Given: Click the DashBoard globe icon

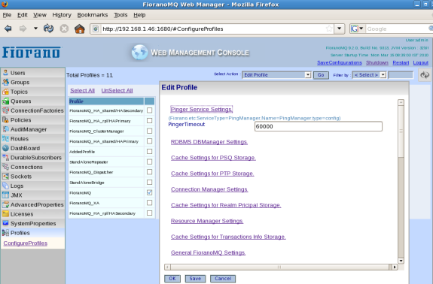Looking at the screenshot, I should coord(5,148).
